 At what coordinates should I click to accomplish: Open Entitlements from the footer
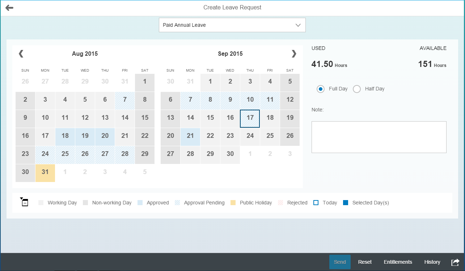tap(398, 262)
